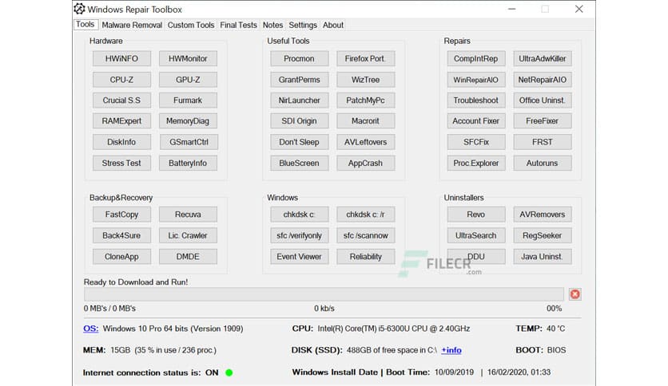Image resolution: width=668 pixels, height=386 pixels.
Task: Open GSmartCtrl
Action: tap(188, 142)
